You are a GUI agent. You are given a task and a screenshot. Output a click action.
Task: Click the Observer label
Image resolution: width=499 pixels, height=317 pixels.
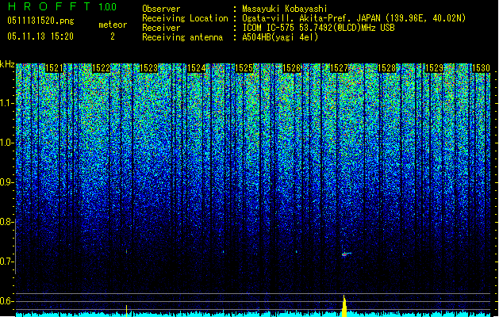pyautogui.click(x=161, y=9)
